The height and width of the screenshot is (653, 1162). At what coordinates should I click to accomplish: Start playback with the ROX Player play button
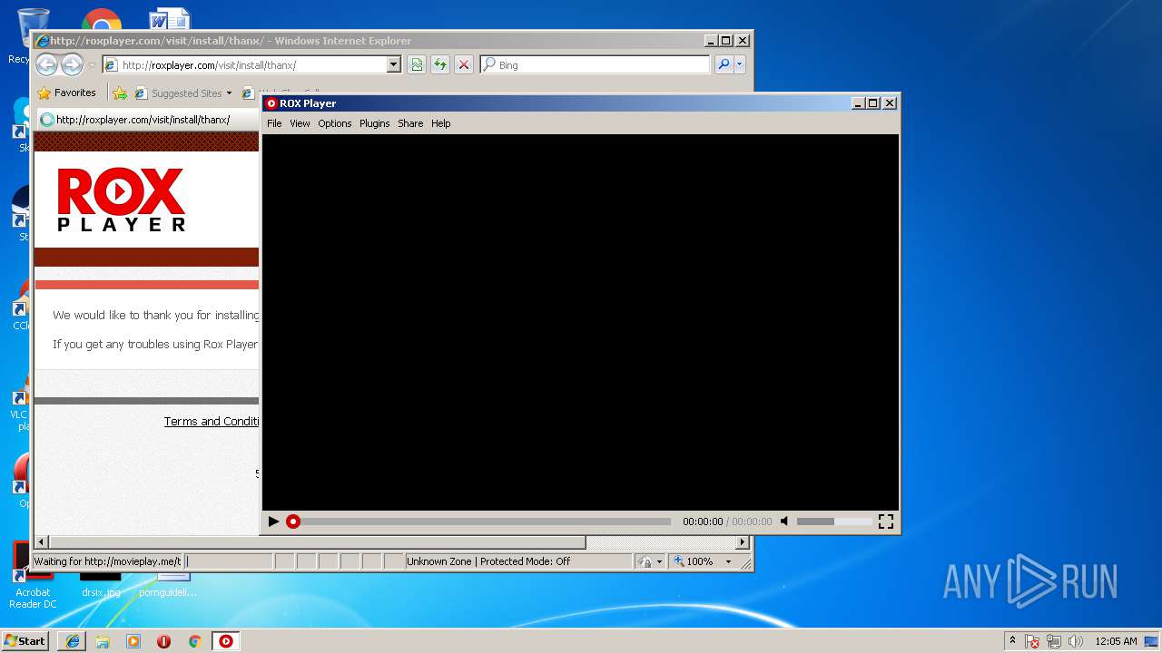(273, 521)
